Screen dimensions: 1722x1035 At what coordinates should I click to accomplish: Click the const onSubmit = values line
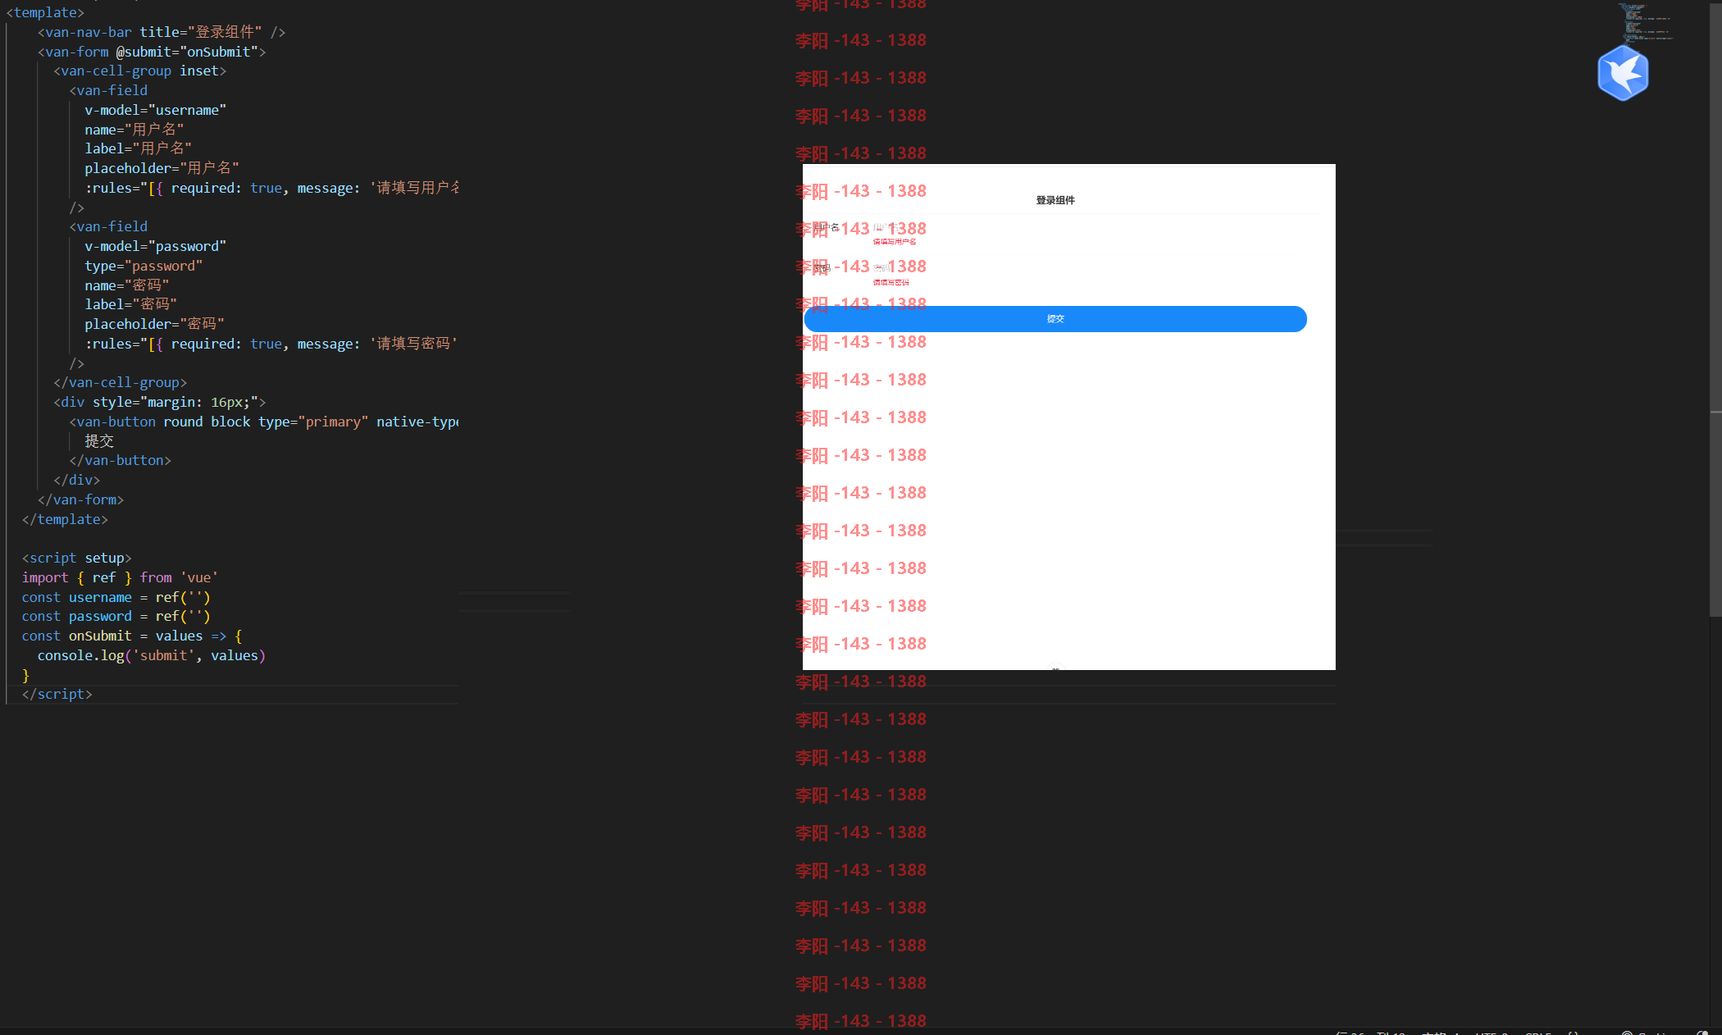132,636
